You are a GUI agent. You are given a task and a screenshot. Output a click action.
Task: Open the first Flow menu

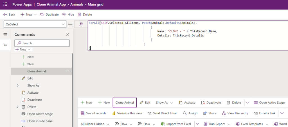pyautogui.click(x=124, y=124)
